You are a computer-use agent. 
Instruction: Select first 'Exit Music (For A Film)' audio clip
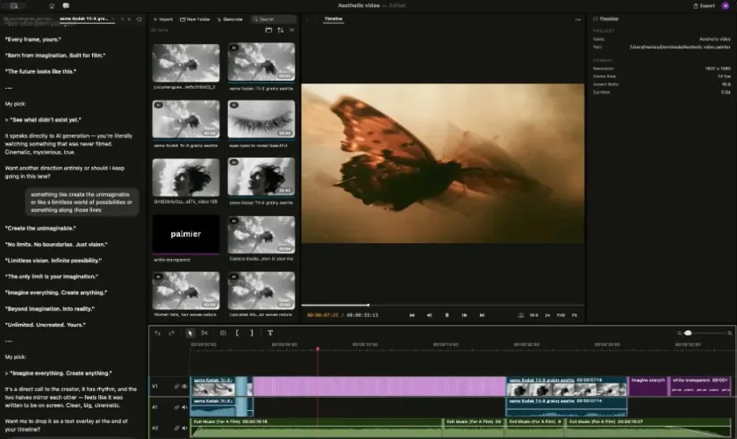pos(316,428)
